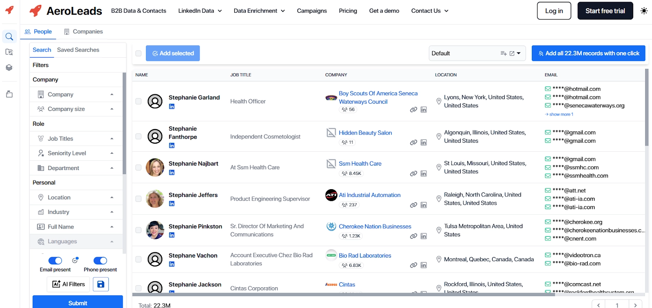Go to the next results page
Image resolution: width=652 pixels, height=308 pixels.
(635, 305)
